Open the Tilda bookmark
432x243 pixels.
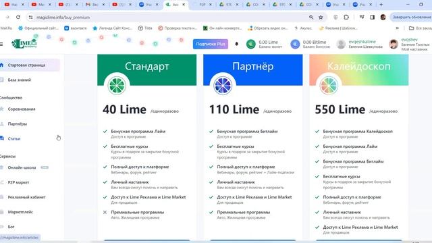[145, 28]
